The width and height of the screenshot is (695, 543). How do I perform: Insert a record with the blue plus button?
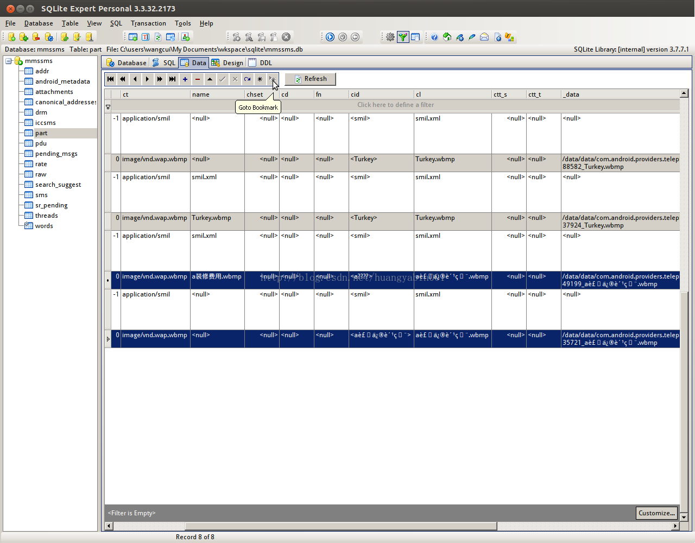[x=185, y=79]
